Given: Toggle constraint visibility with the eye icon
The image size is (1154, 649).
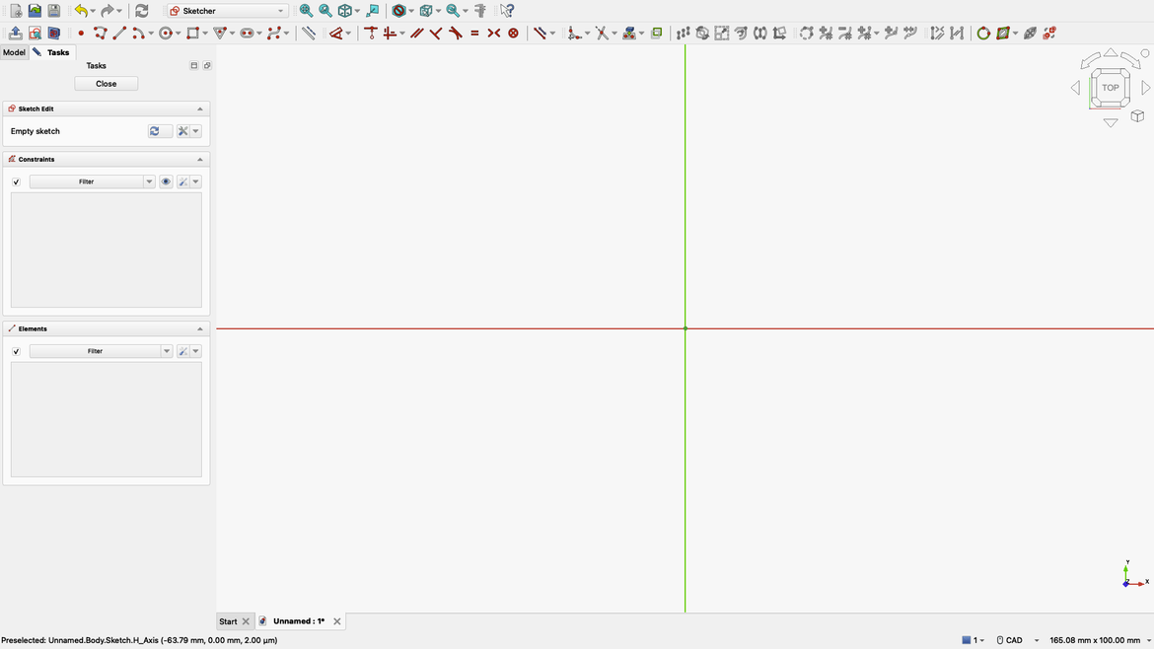Looking at the screenshot, I should tap(166, 181).
